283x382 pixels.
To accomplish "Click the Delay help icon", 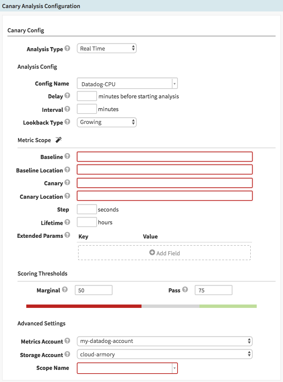I will [67, 96].
